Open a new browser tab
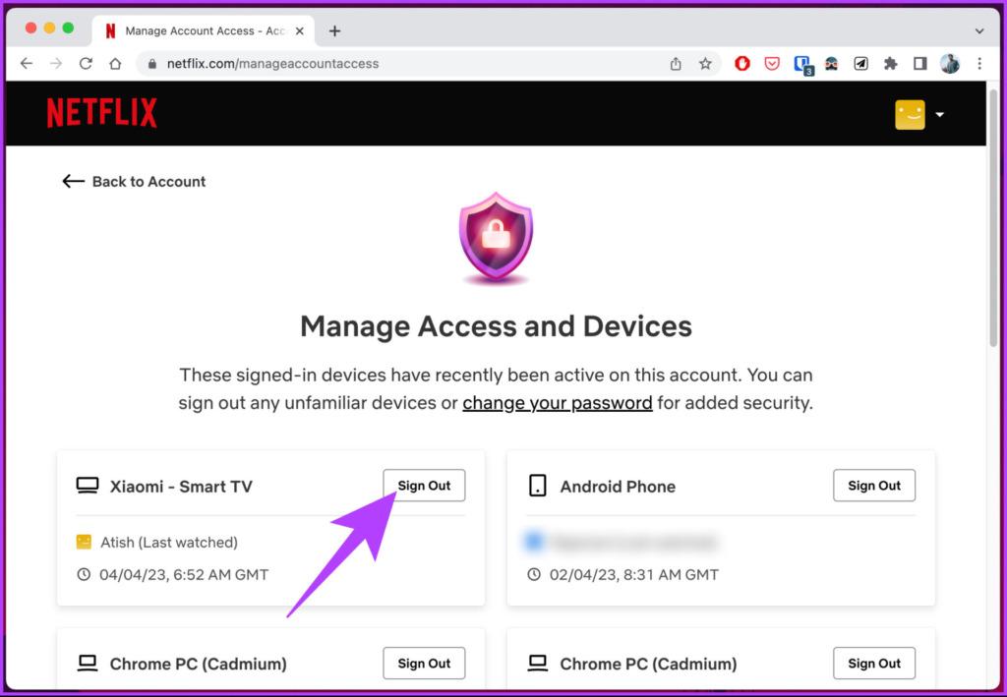Image resolution: width=1007 pixels, height=697 pixels. [x=334, y=30]
